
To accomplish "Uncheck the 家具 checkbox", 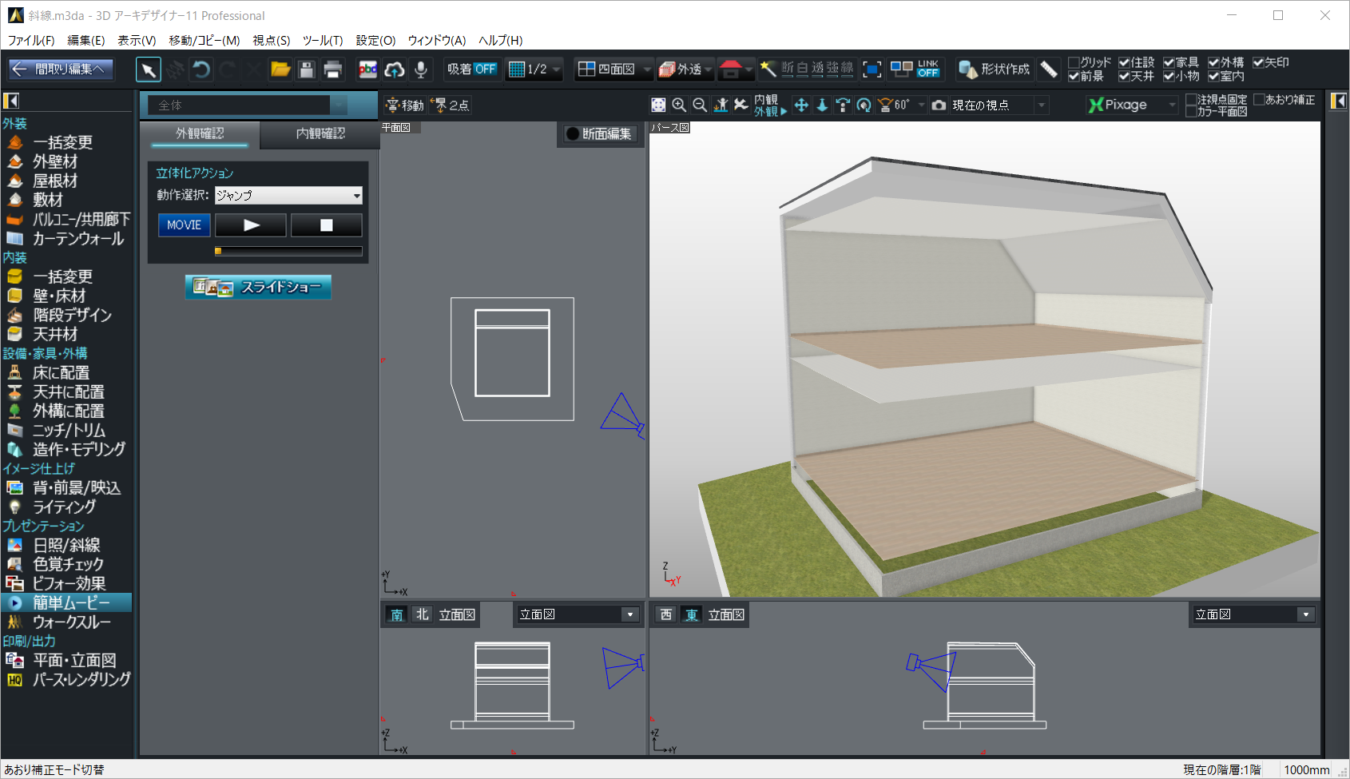I will click(1169, 62).
